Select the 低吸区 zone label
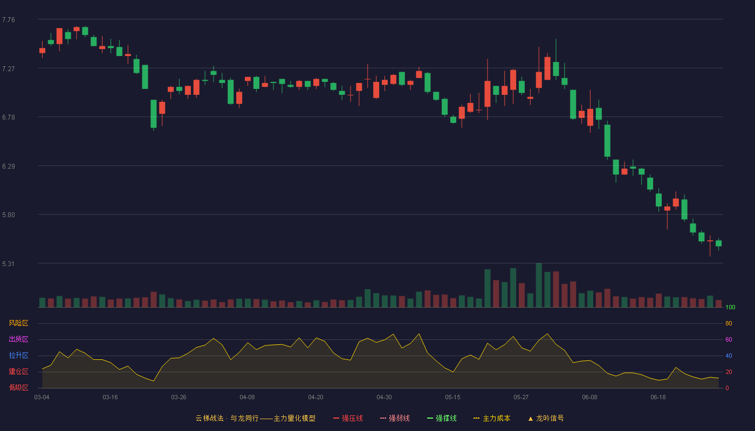The height and width of the screenshot is (431, 755). (x=18, y=387)
